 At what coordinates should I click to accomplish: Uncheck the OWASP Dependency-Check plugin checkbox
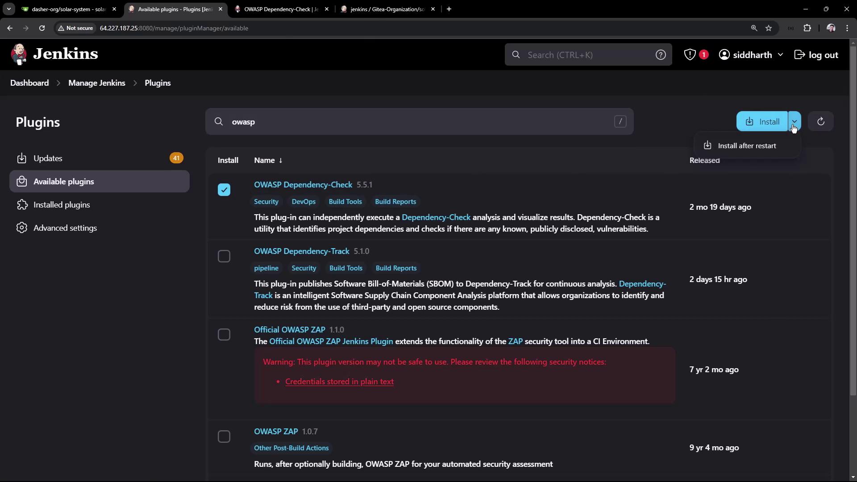(x=224, y=190)
